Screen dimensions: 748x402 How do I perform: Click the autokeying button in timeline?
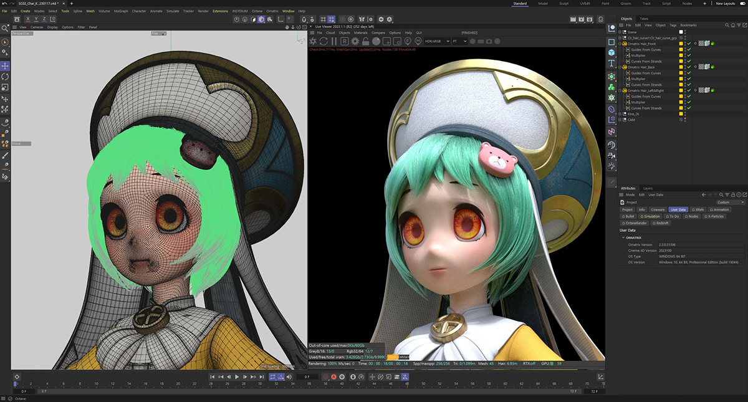(333, 377)
